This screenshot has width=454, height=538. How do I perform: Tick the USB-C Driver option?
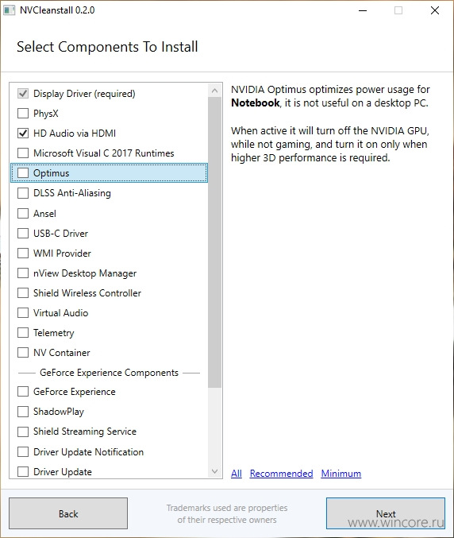[x=23, y=234]
